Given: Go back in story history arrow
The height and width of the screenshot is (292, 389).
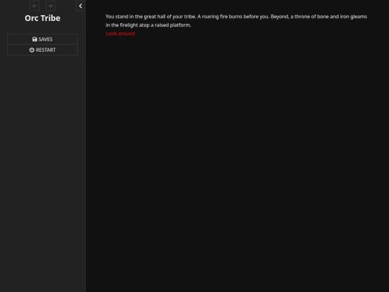Looking at the screenshot, I should click(x=35, y=6).
